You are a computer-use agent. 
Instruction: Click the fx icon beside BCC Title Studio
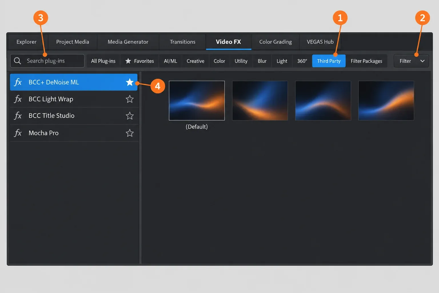[x=18, y=116]
